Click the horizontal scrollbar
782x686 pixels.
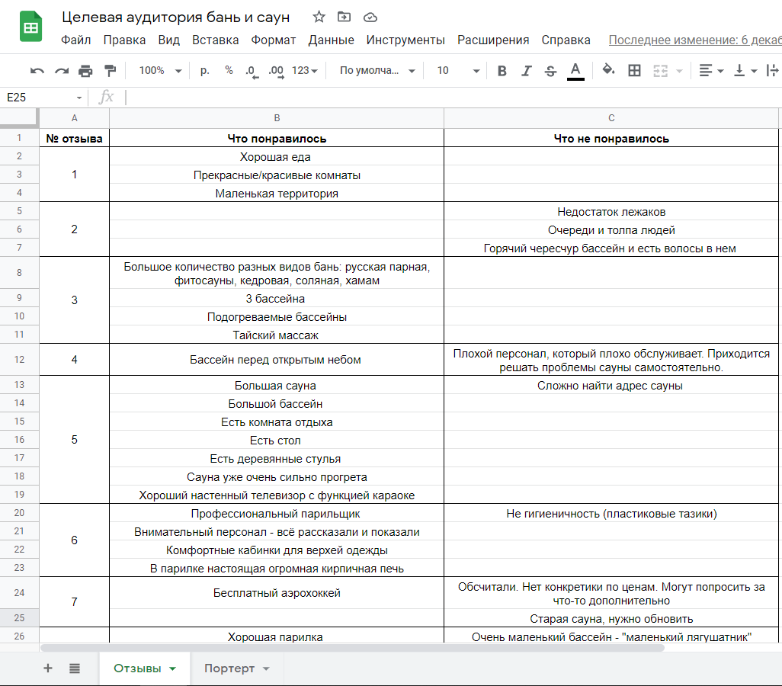pyautogui.click(x=352, y=648)
